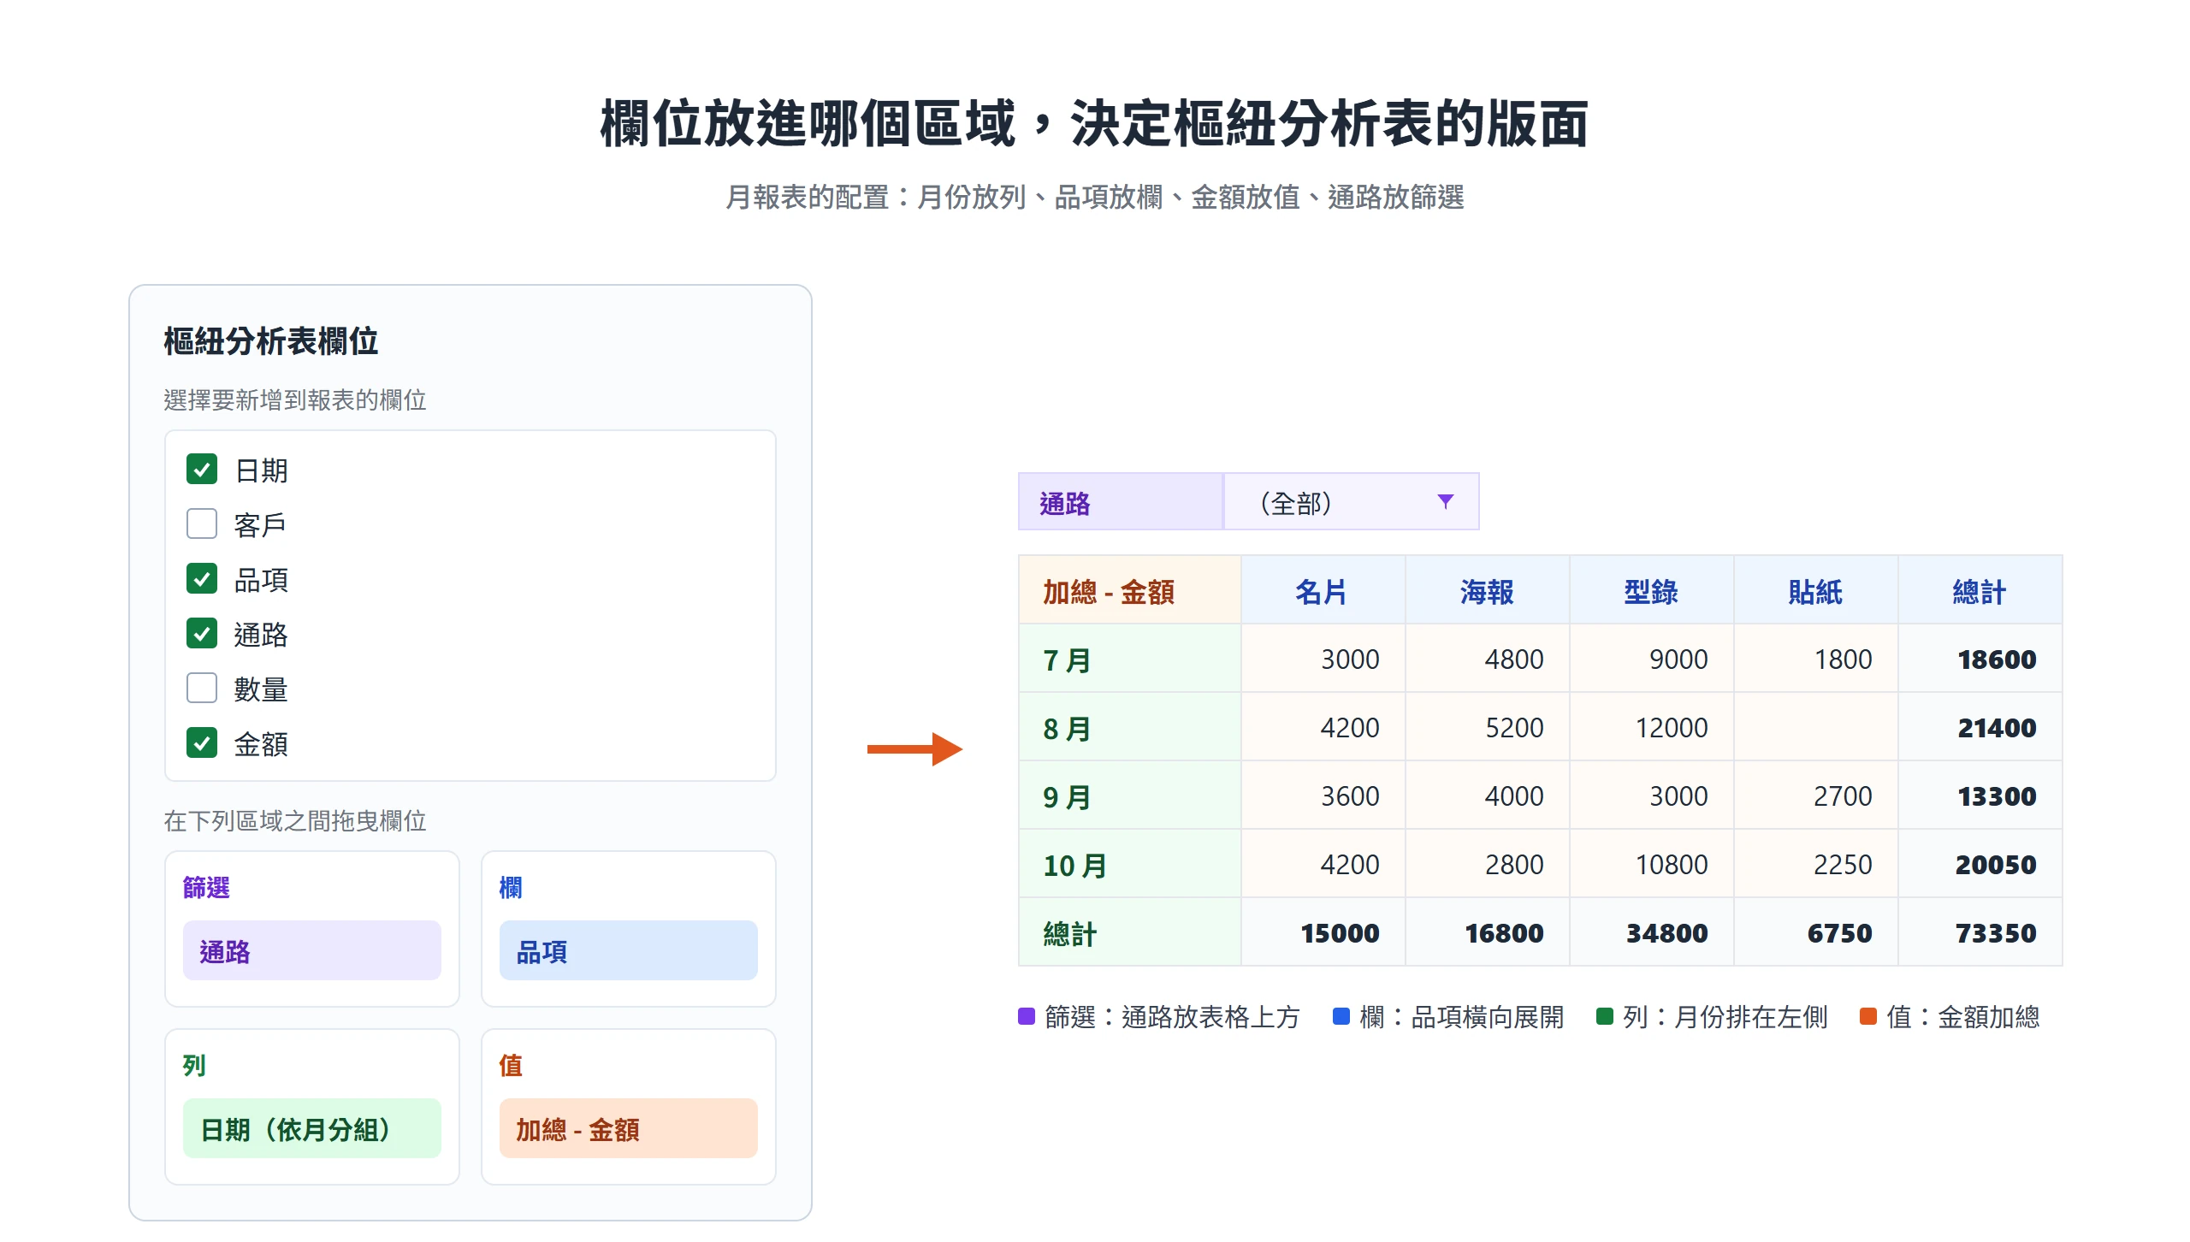Click the 9000 value in 7 月 row
This screenshot has width=2190, height=1242.
(1651, 659)
